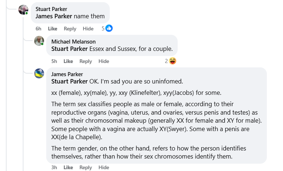Like Michael Melanson's Essex and Sussex reply
283x171 pixels.
click(x=68, y=62)
